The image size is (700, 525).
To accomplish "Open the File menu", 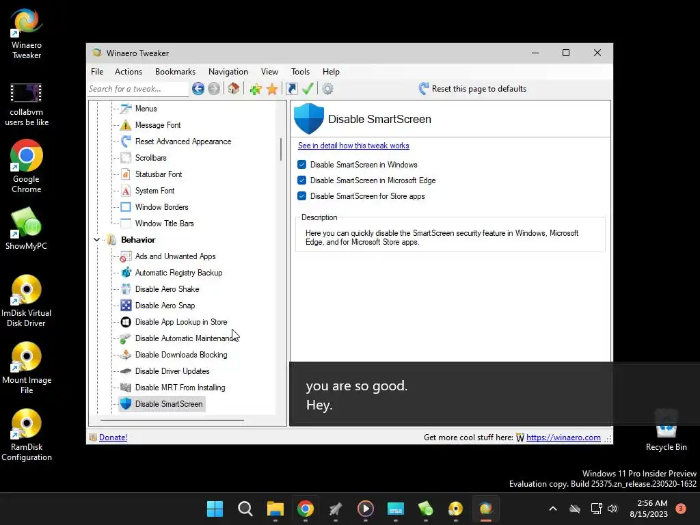I will click(97, 72).
